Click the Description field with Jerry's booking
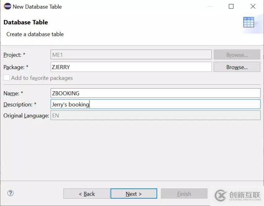Viewport: 264px width, 206px height. click(x=155, y=104)
